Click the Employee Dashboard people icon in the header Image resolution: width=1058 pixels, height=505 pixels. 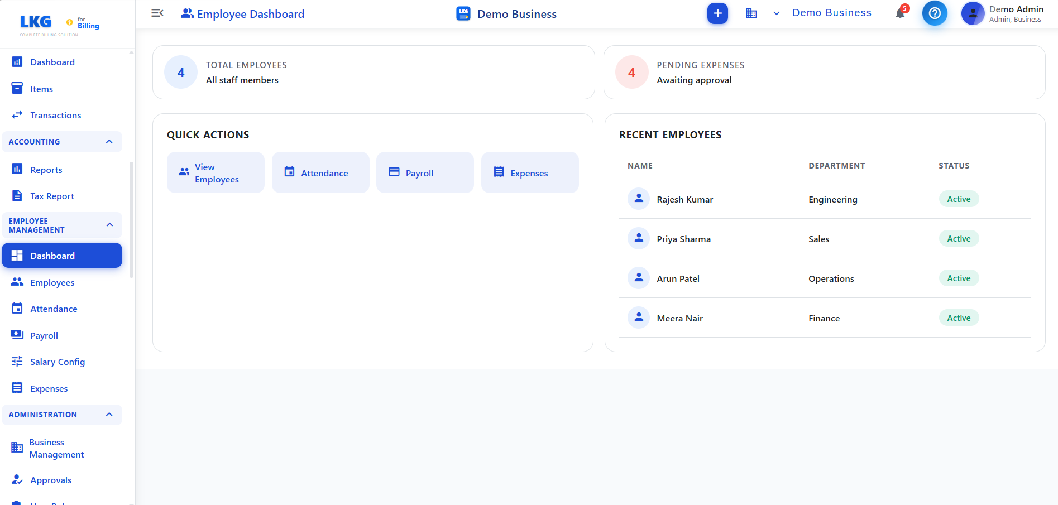click(x=187, y=13)
